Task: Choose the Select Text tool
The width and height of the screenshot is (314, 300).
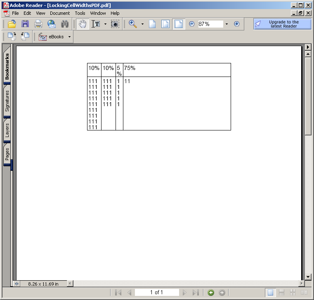Action: point(96,24)
